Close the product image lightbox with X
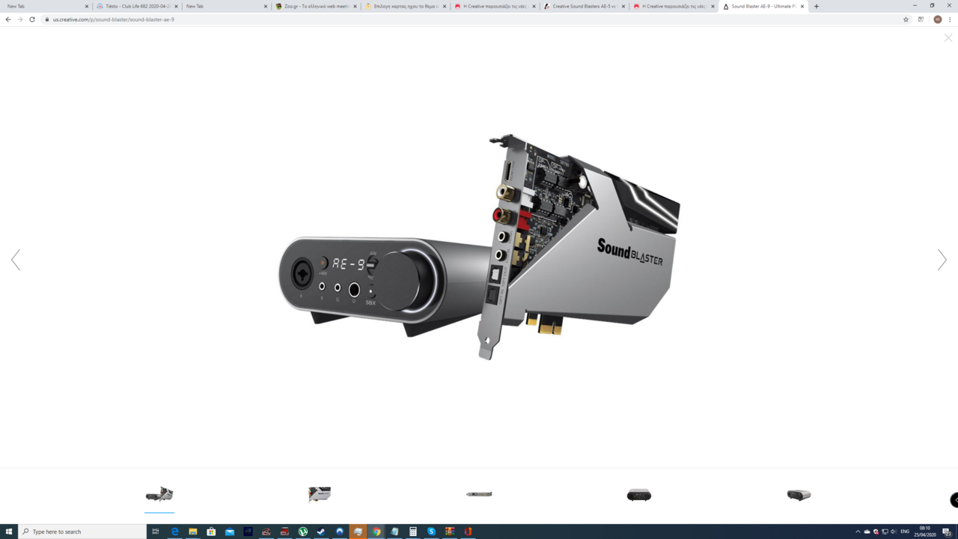 coord(948,37)
